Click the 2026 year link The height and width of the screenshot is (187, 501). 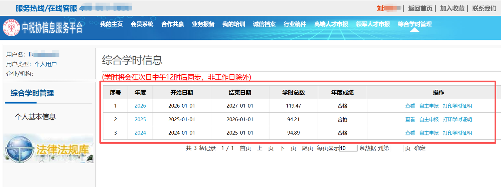tap(140, 106)
